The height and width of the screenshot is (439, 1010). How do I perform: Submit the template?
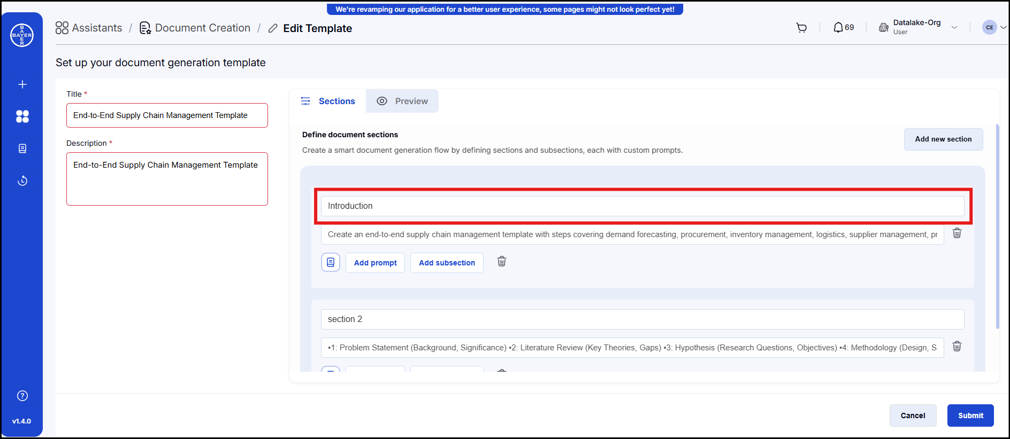(970, 416)
